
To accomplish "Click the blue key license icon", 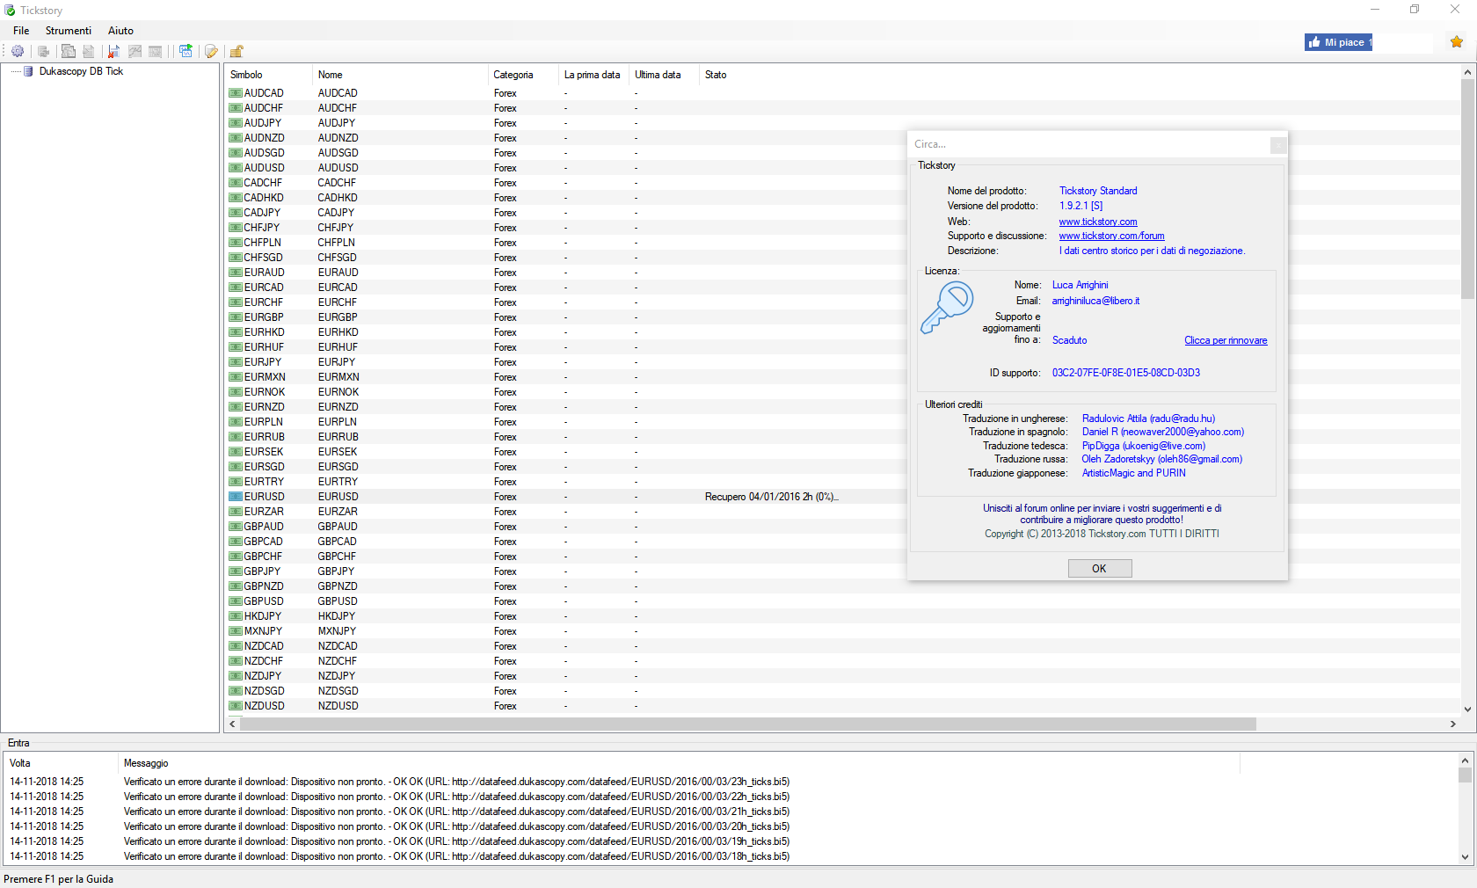I will pyautogui.click(x=947, y=308).
